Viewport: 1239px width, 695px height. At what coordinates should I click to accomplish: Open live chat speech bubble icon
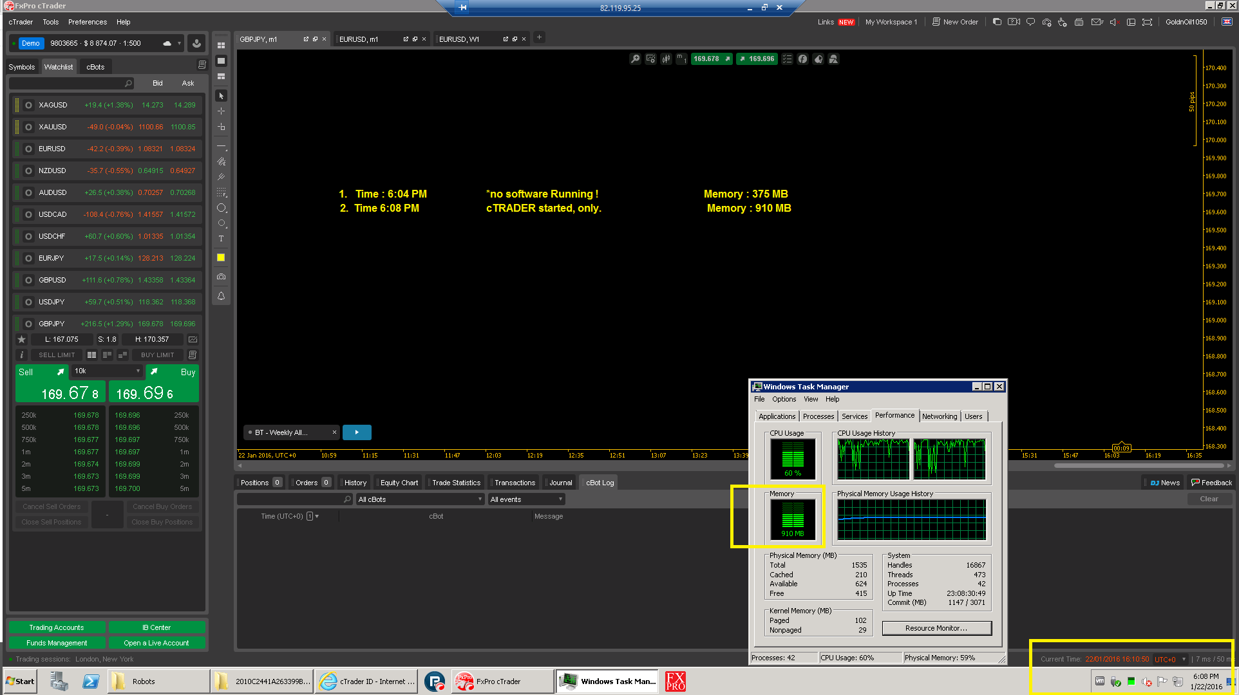tap(1030, 22)
